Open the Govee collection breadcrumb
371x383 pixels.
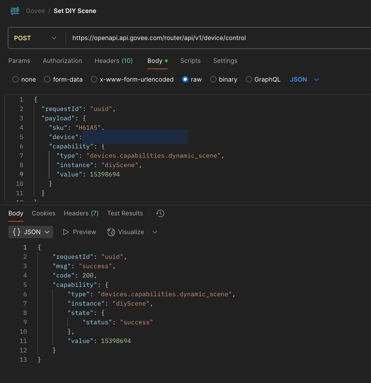pyautogui.click(x=35, y=11)
